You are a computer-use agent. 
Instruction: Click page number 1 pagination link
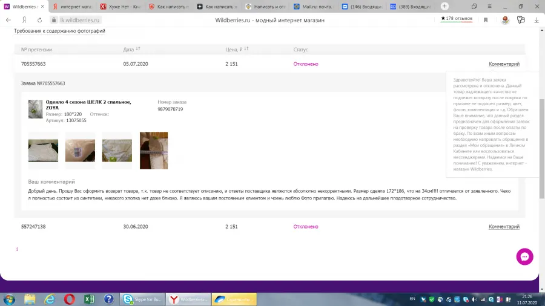(17, 249)
